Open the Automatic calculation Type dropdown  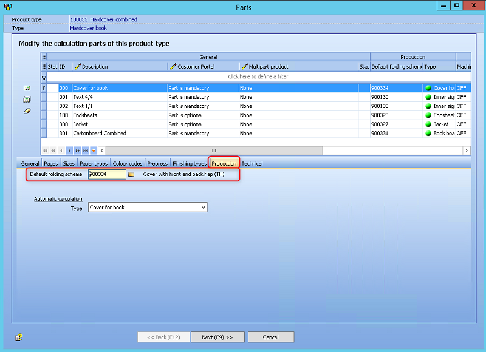[x=204, y=207]
